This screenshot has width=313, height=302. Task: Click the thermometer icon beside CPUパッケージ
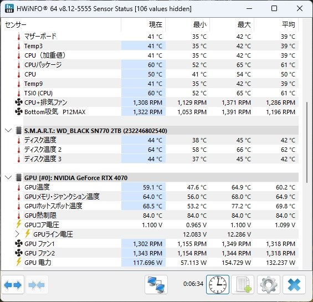click(x=19, y=65)
